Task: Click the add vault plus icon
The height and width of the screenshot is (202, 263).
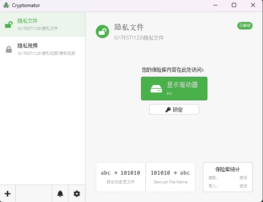Action: click(x=7, y=194)
